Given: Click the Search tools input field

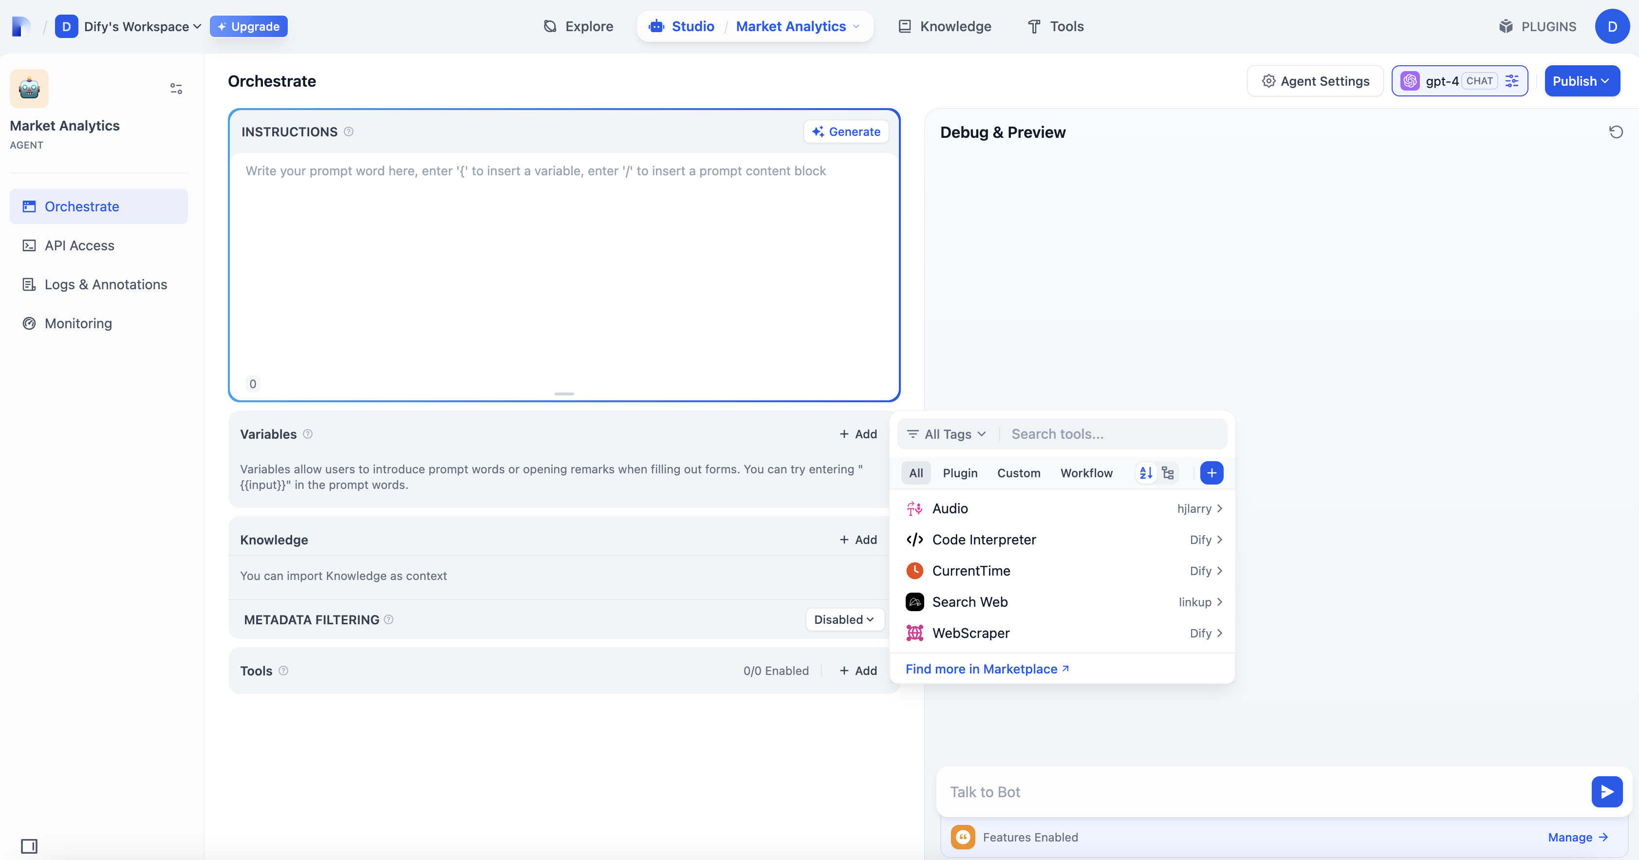Looking at the screenshot, I should tap(1114, 434).
